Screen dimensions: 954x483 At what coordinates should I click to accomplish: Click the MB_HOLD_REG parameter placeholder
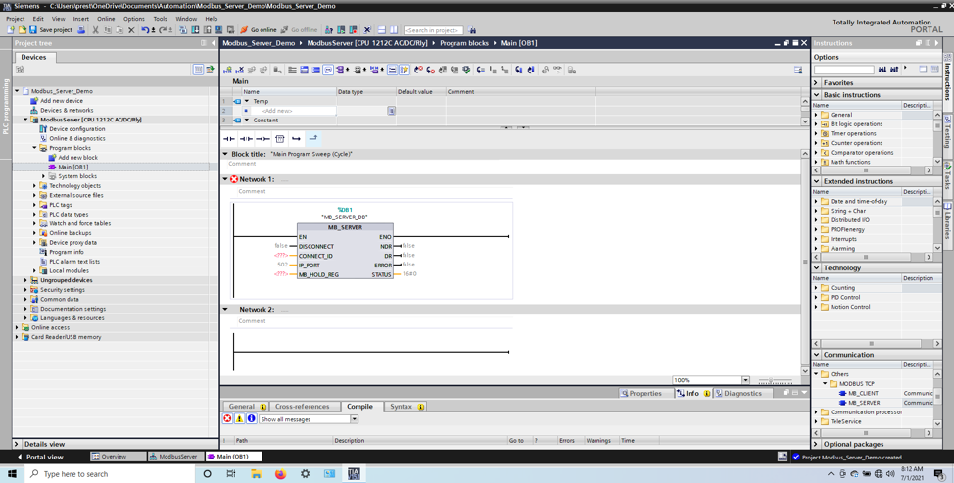(x=281, y=274)
